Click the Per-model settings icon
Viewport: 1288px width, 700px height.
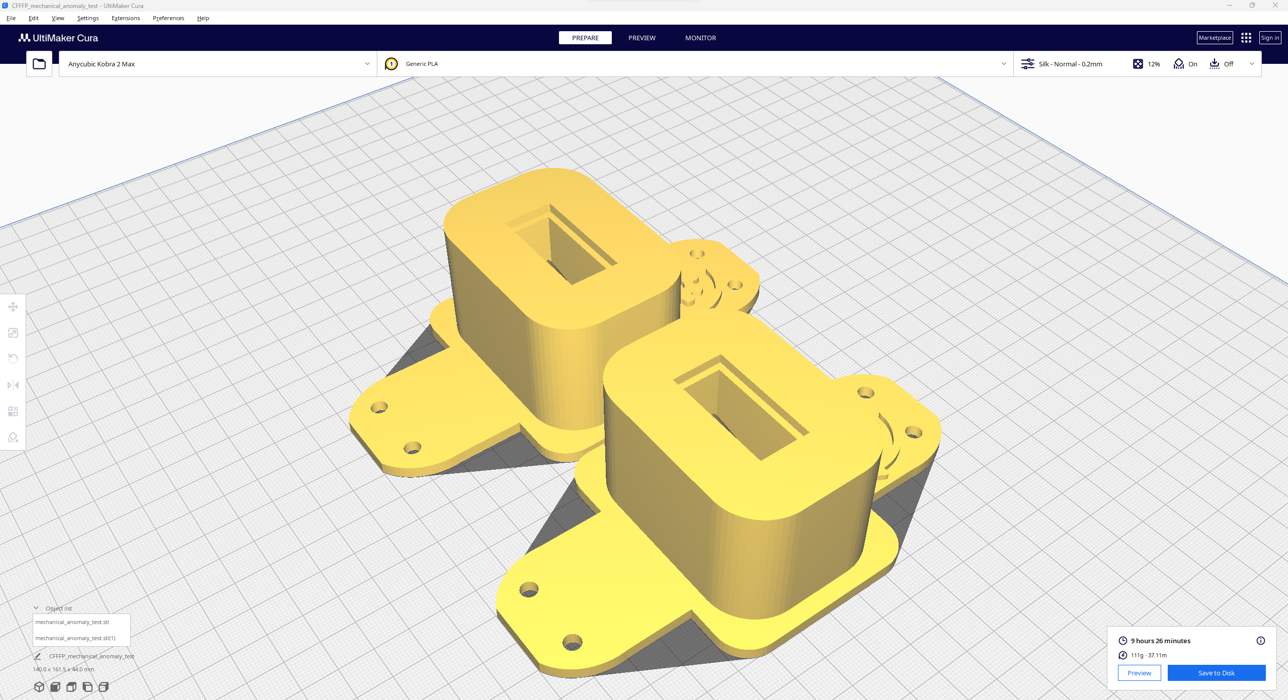click(x=13, y=411)
